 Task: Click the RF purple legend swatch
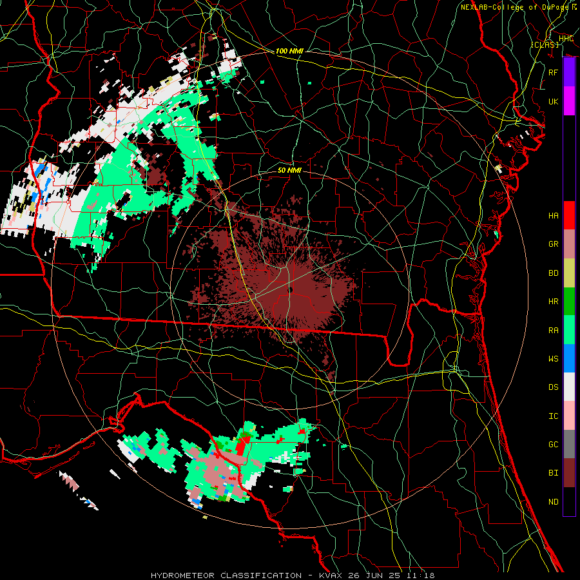pos(569,72)
